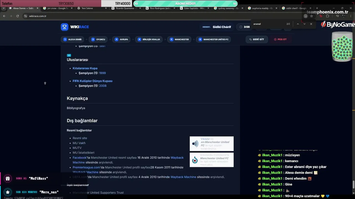Screen dimensions: 355x199
Task: Open the Premierleague.com link
Action: pos(86,167)
